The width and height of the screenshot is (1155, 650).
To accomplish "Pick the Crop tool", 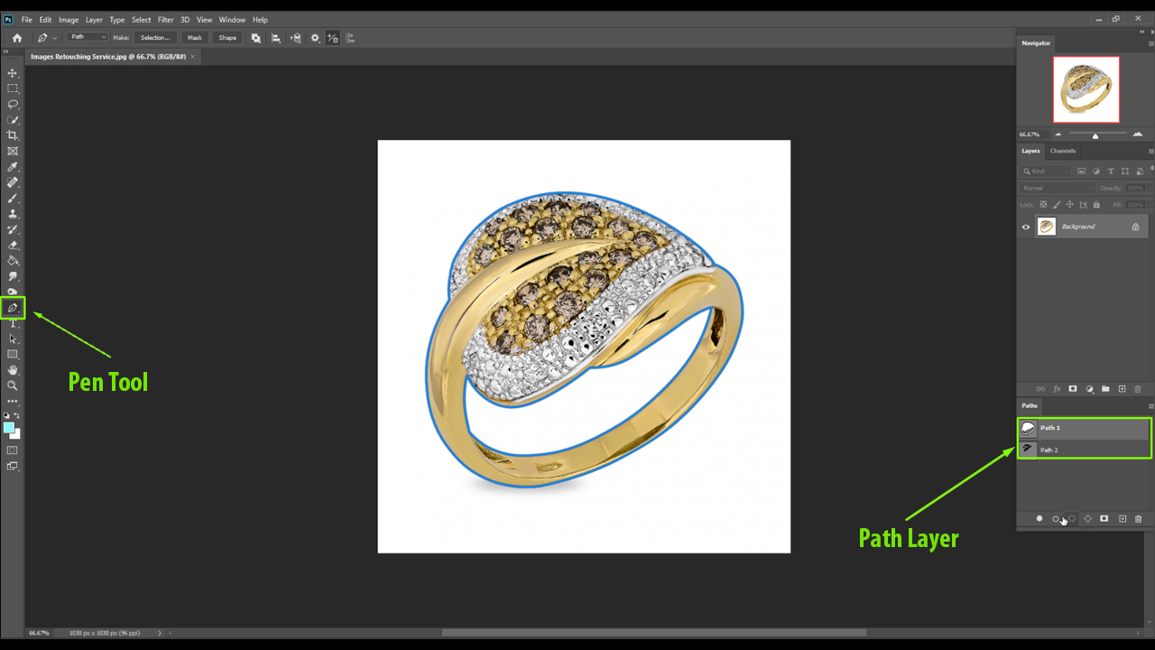I will [13, 135].
